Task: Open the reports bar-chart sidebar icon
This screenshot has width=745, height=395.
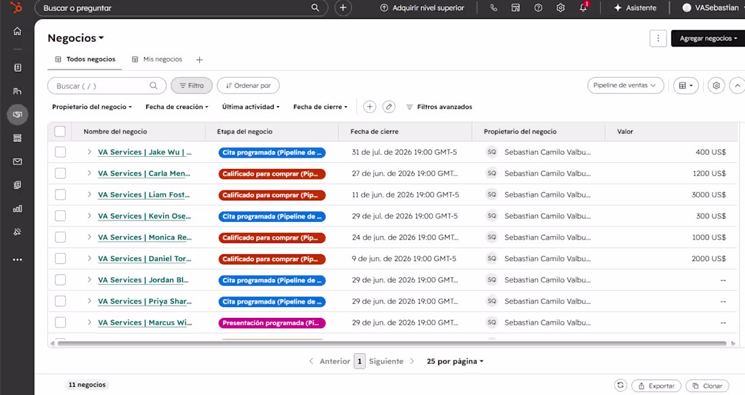Action: [18, 208]
